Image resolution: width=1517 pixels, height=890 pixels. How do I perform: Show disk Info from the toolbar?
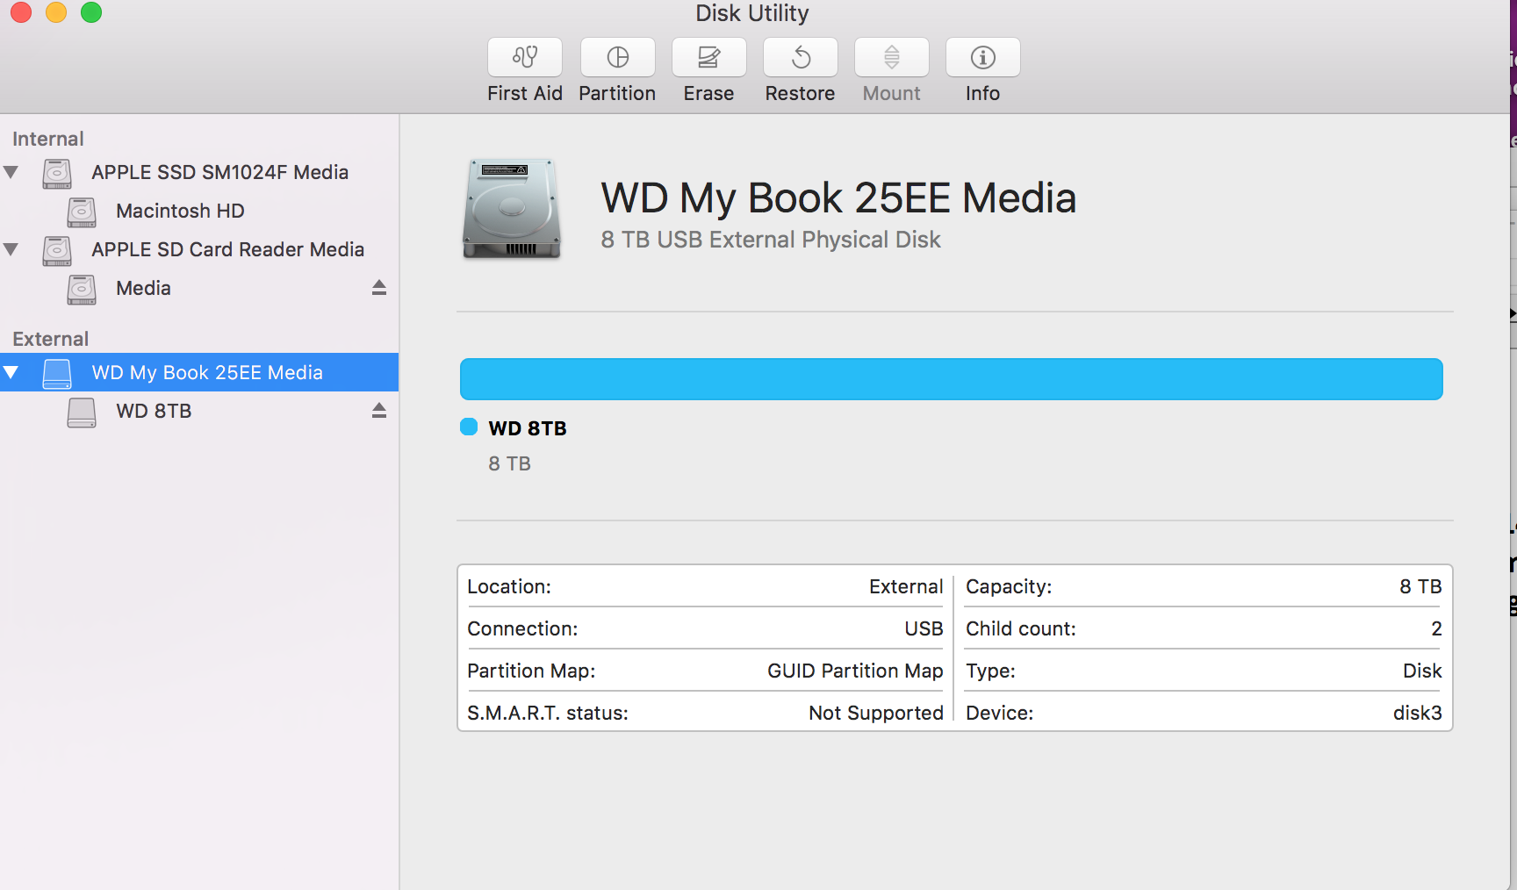[x=982, y=57]
